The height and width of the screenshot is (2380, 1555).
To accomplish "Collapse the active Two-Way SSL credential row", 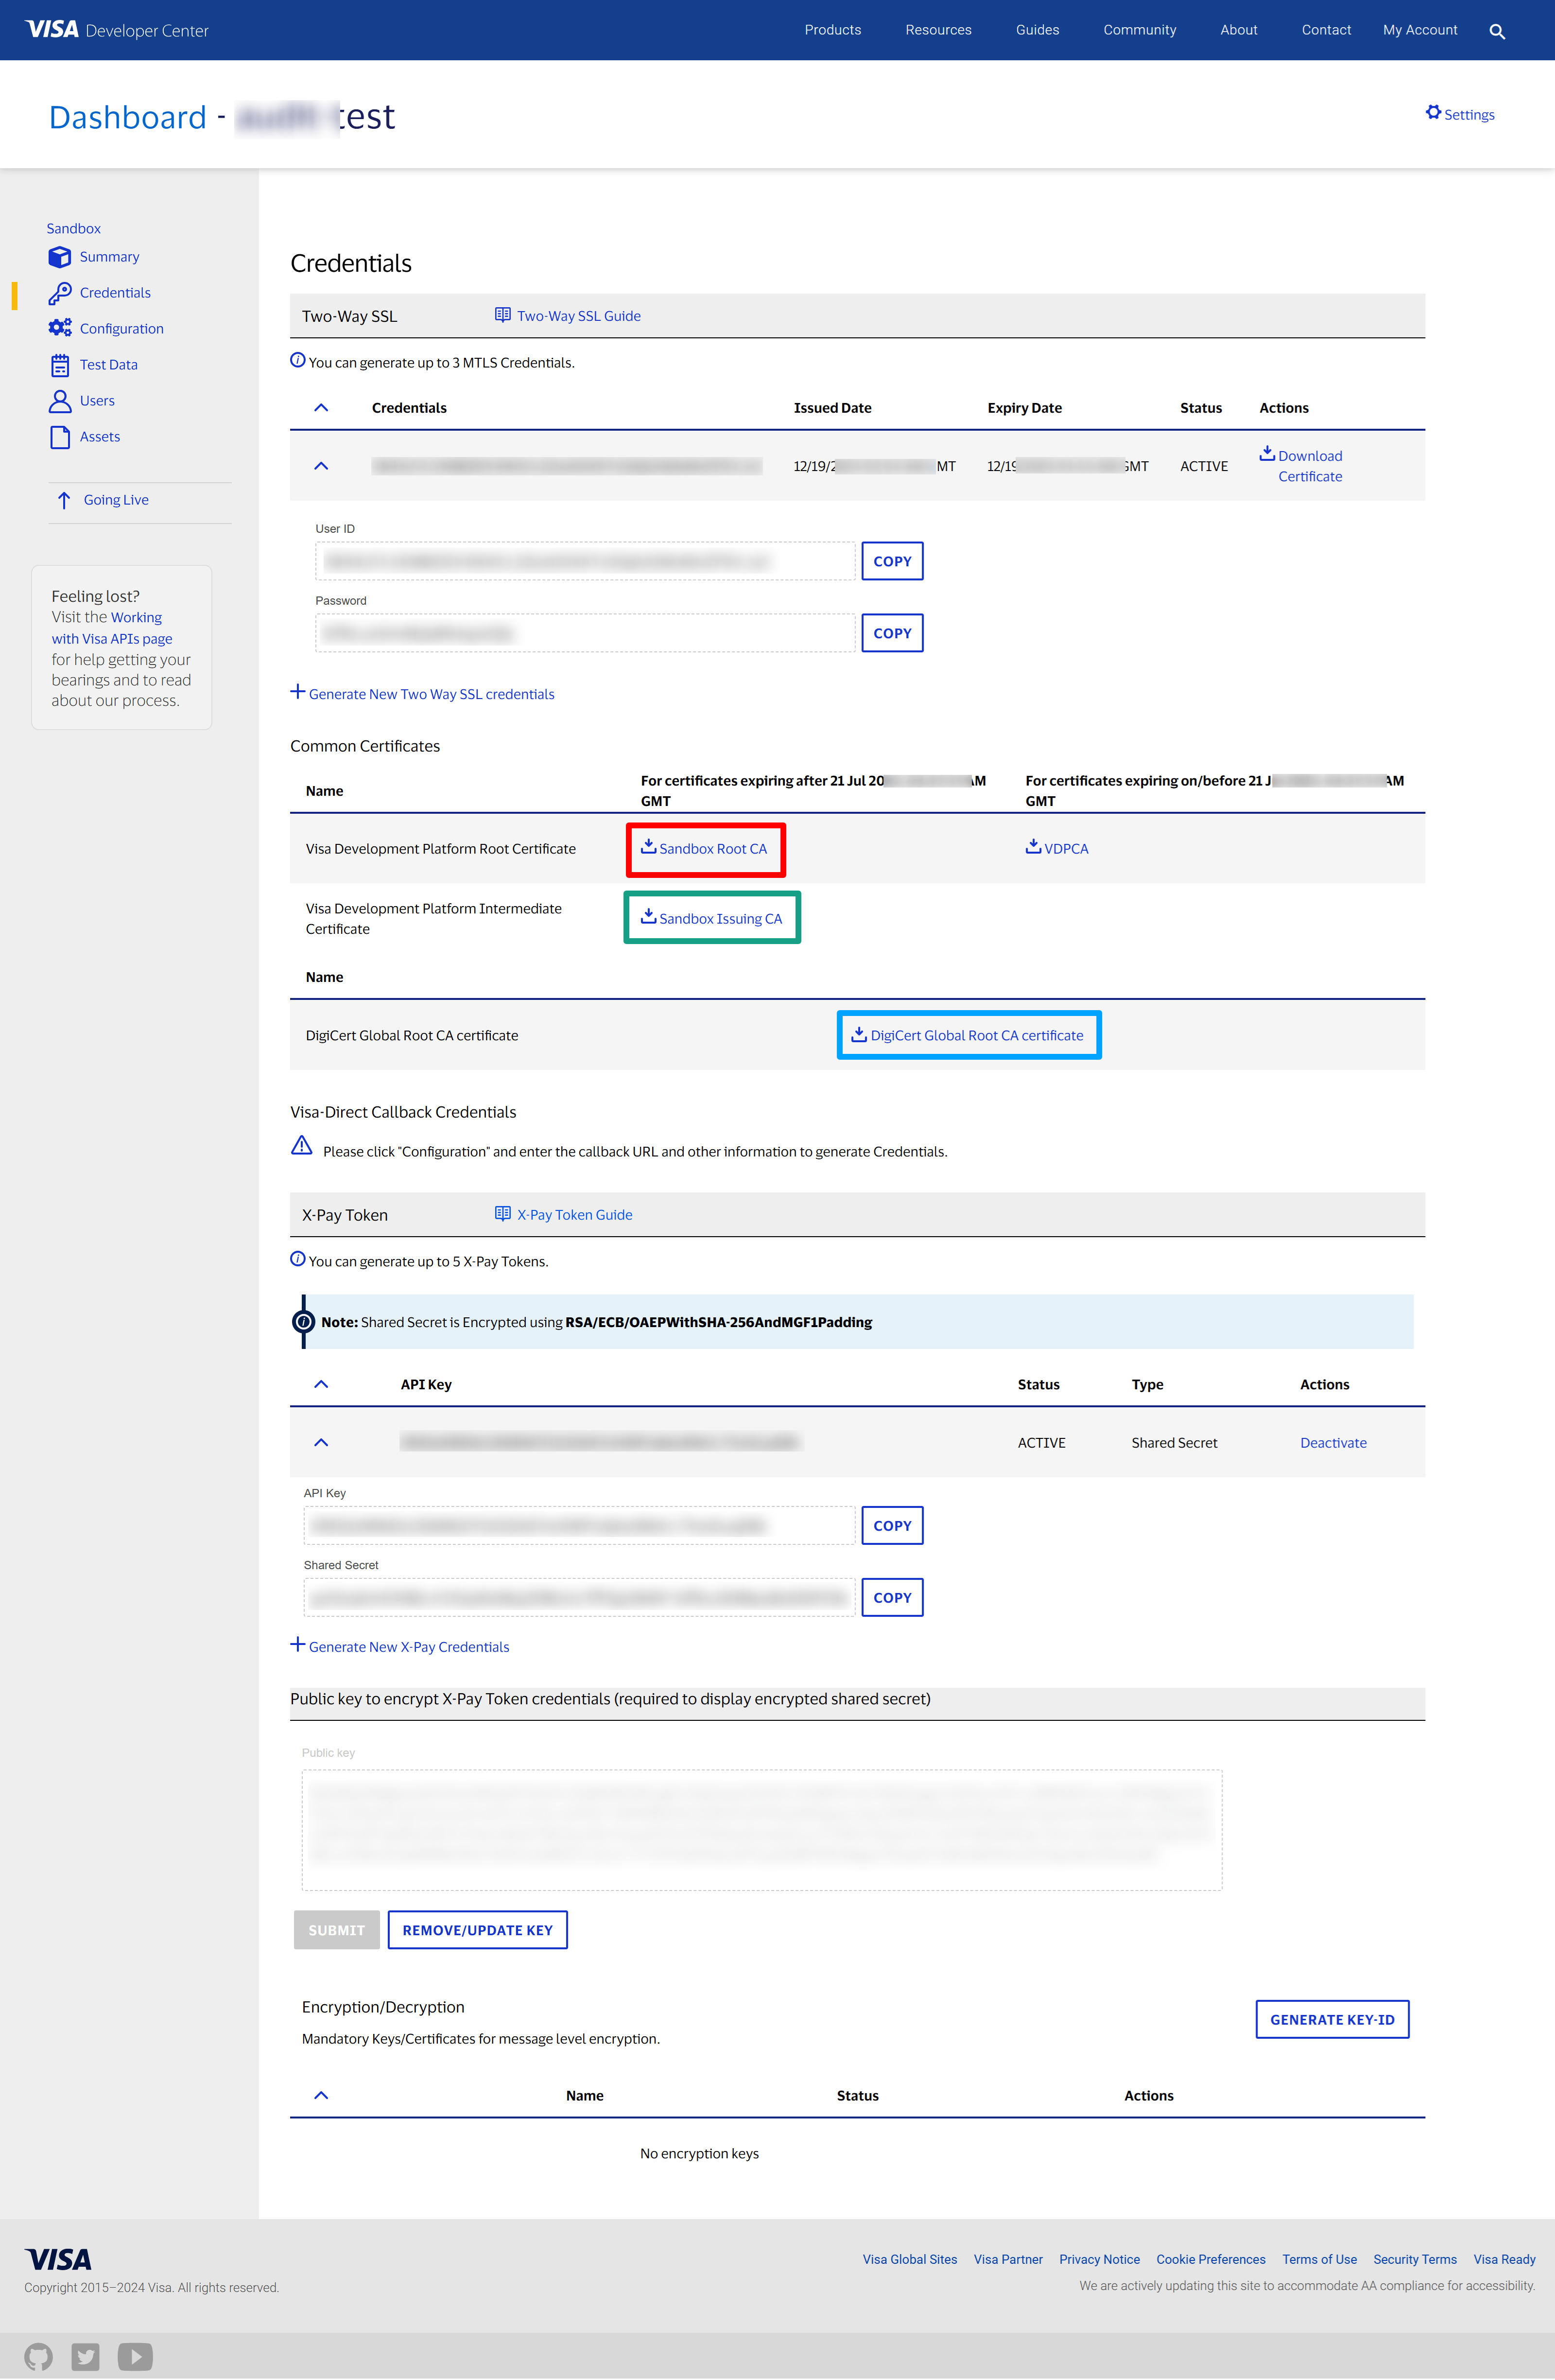I will point(321,466).
